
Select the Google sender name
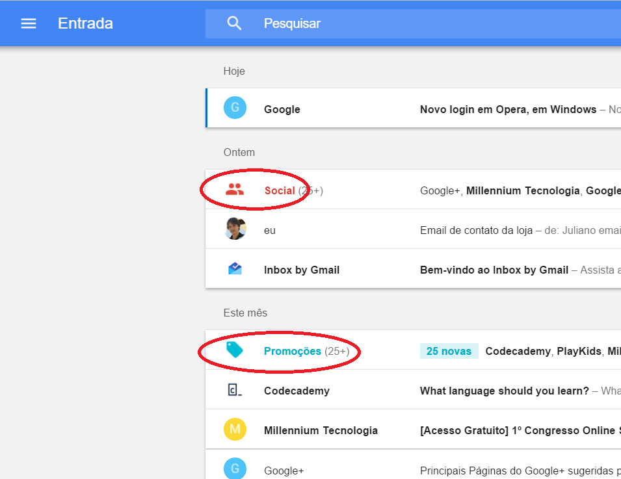[282, 109]
